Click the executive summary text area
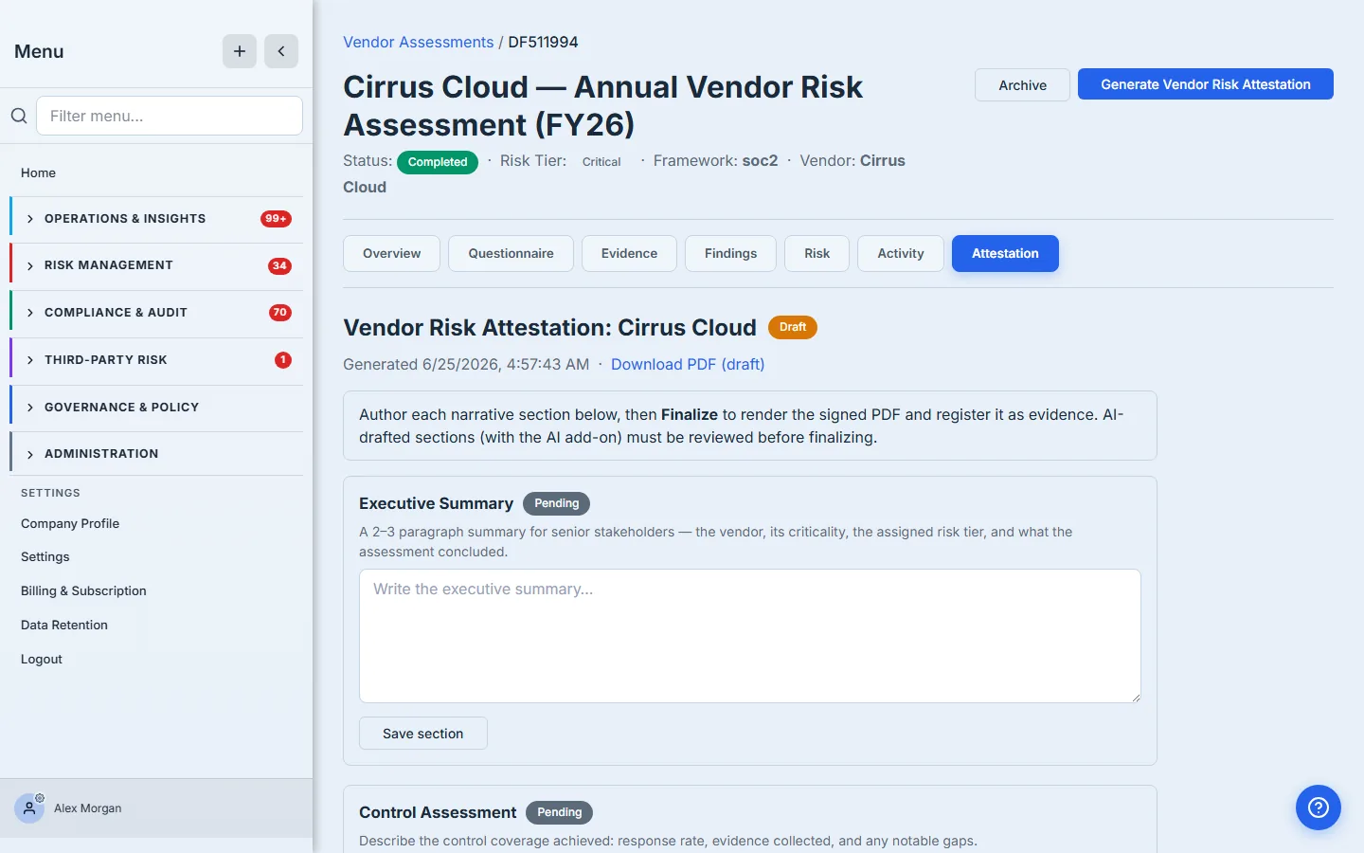Viewport: 1364px width, 853px height. coord(750,636)
